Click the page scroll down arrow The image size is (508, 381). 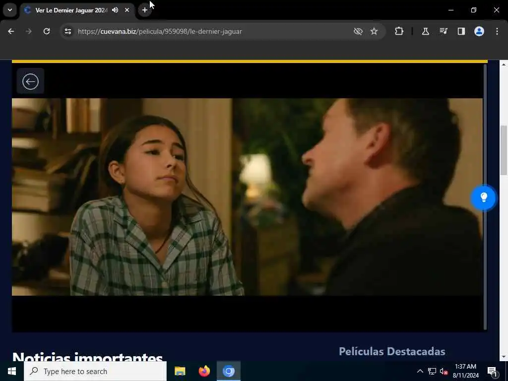click(504, 357)
